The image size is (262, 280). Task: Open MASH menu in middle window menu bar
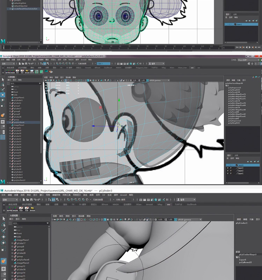pyautogui.click(x=71, y=59)
